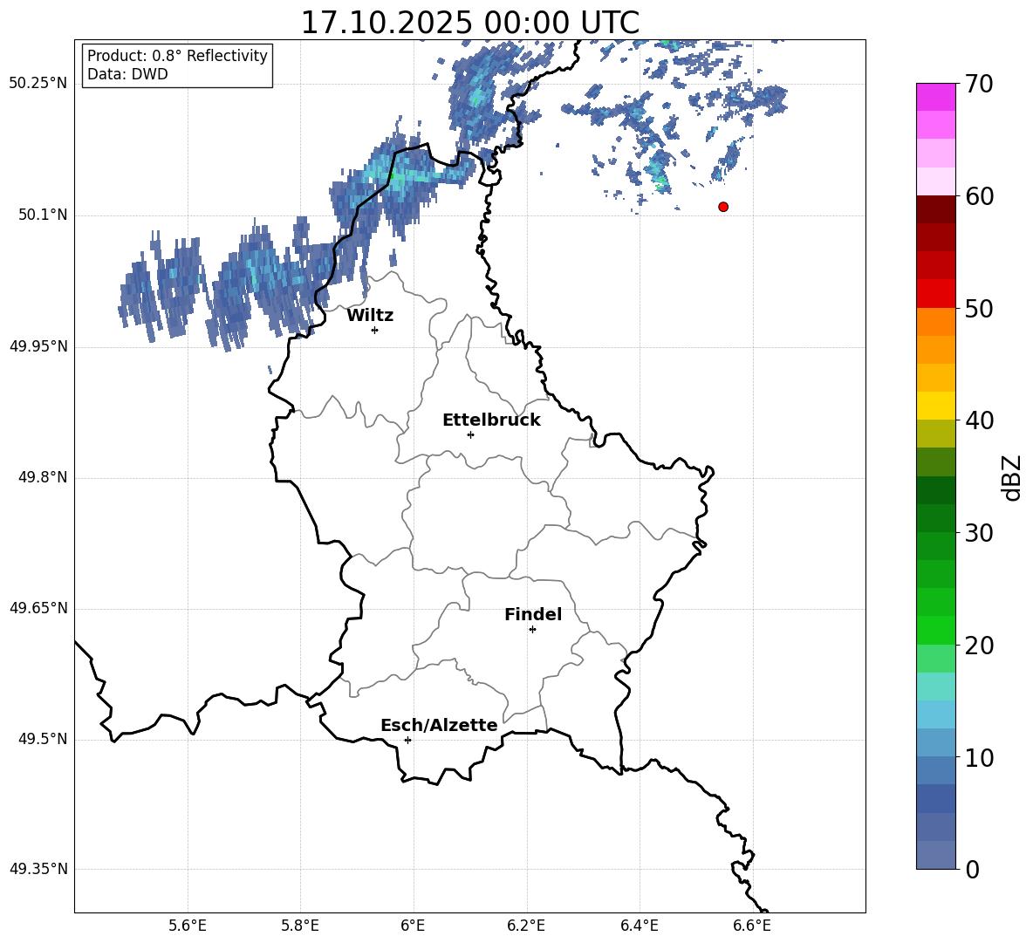Click the 6.4°E longitude label
This screenshot has width=1033, height=943.
639,926
